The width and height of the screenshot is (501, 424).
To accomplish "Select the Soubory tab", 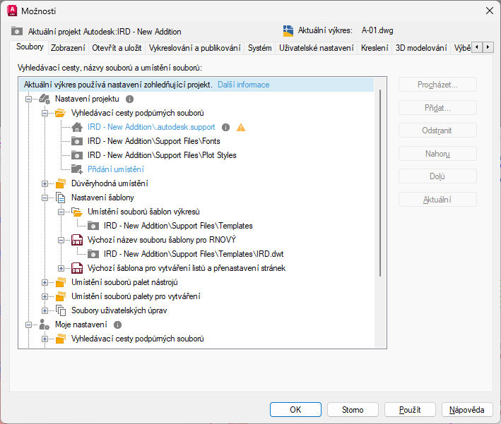I will (30, 47).
